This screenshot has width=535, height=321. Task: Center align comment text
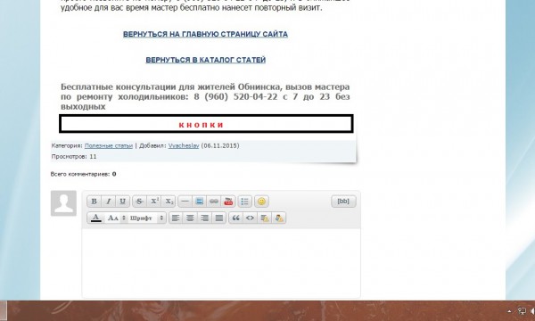(190, 218)
